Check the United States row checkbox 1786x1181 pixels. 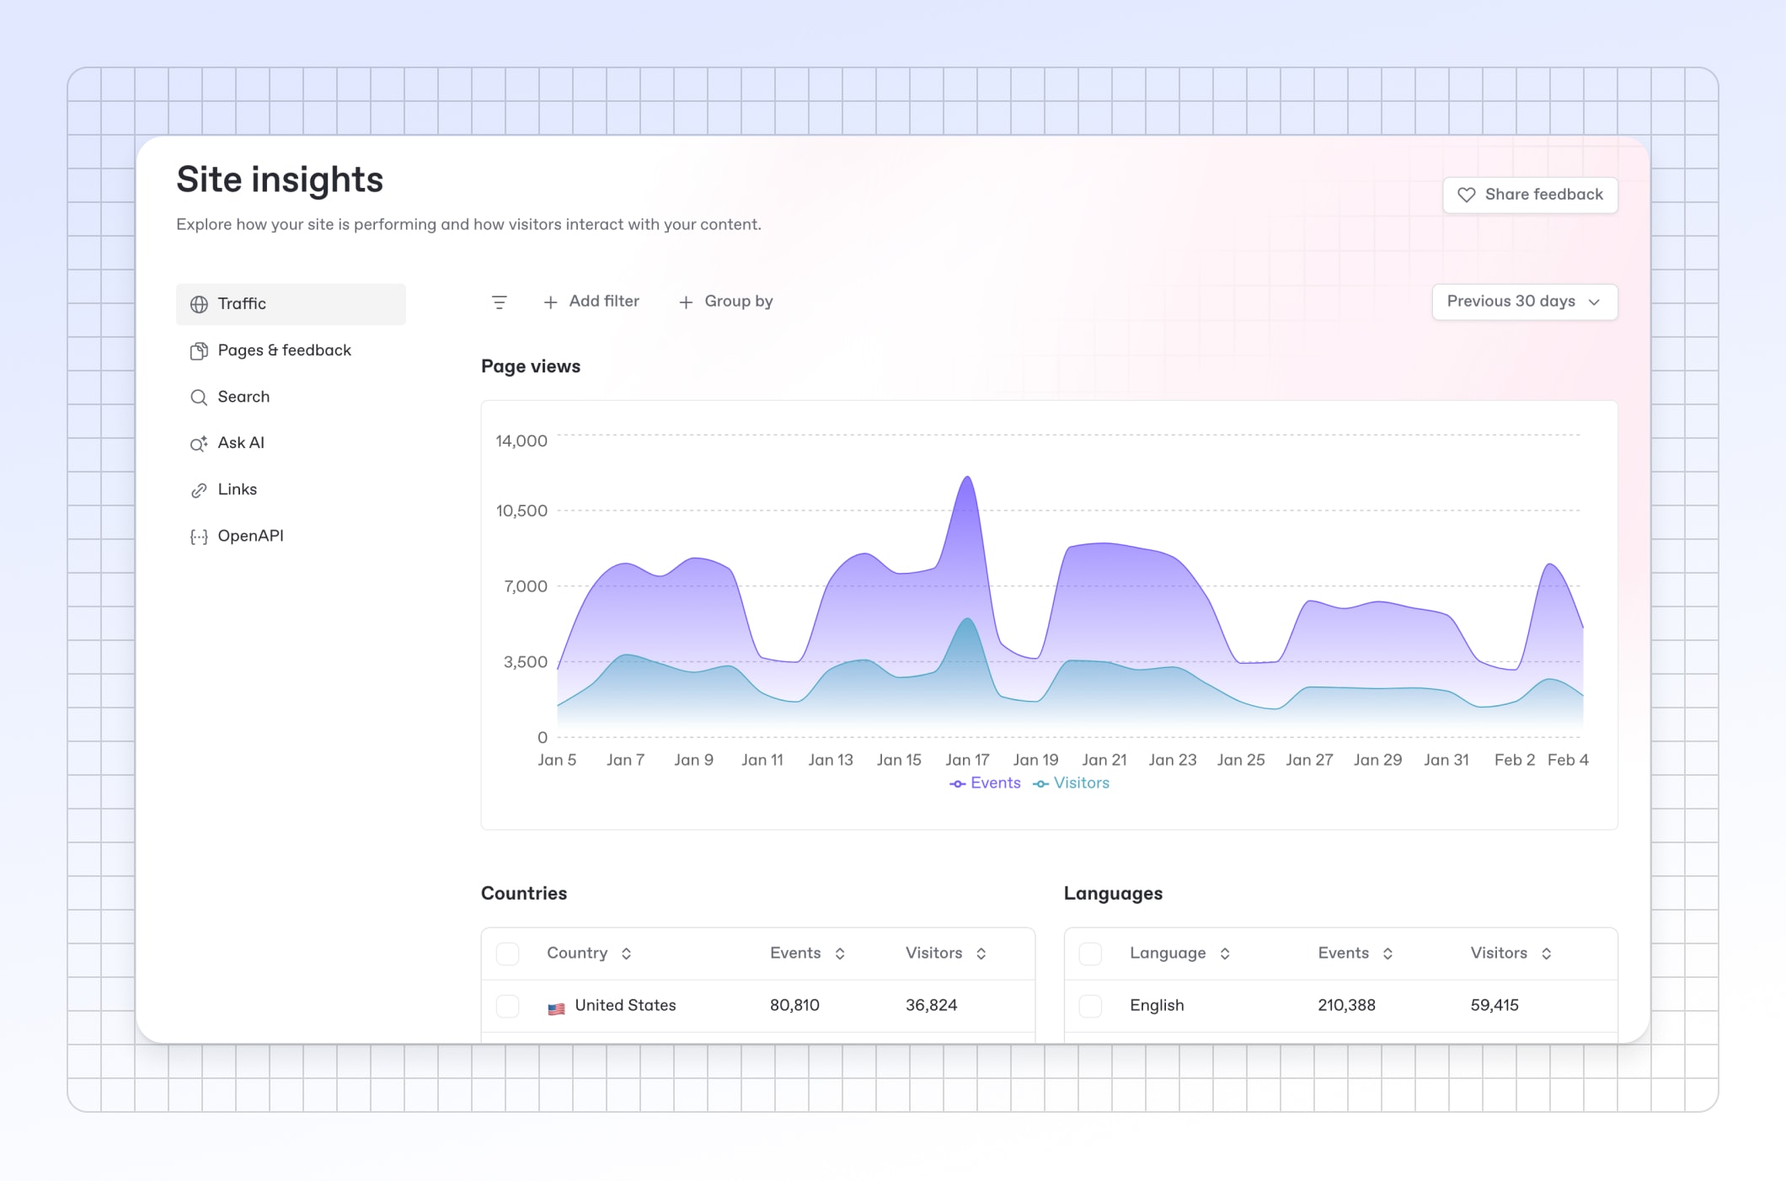[508, 1006]
